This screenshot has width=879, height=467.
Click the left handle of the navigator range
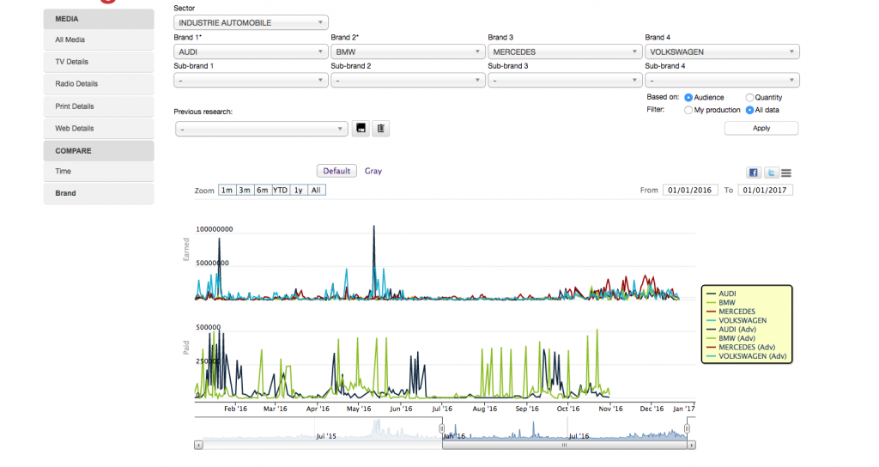[x=442, y=428]
